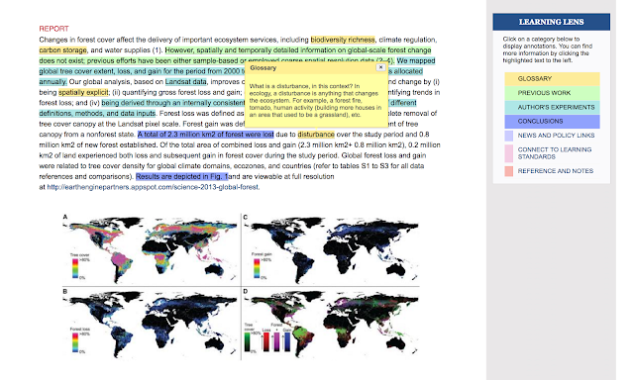Close the Glossary popup
The width and height of the screenshot is (634, 380).
pyautogui.click(x=380, y=67)
